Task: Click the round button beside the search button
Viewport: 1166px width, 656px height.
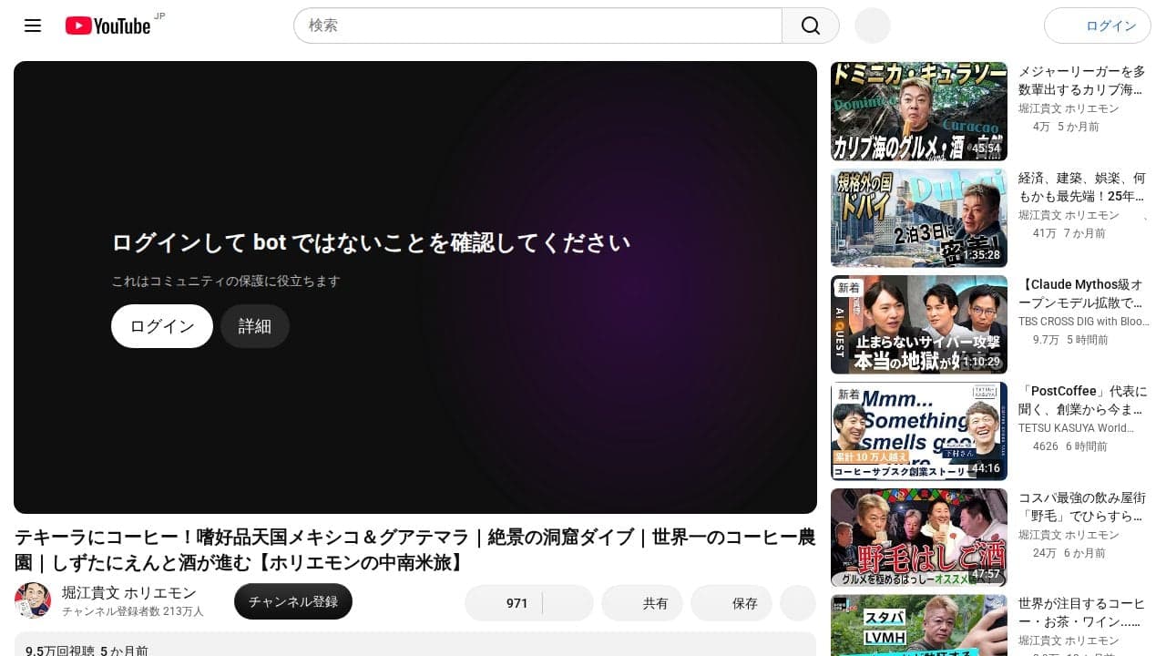Action: coord(872,26)
